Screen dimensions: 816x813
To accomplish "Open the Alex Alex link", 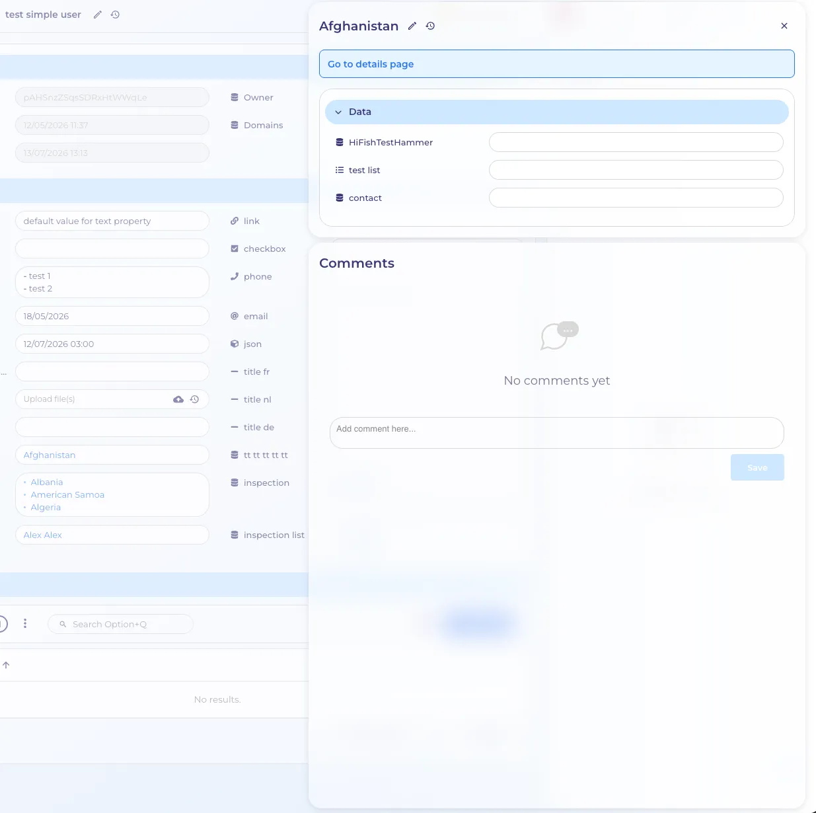I will pyautogui.click(x=43, y=535).
